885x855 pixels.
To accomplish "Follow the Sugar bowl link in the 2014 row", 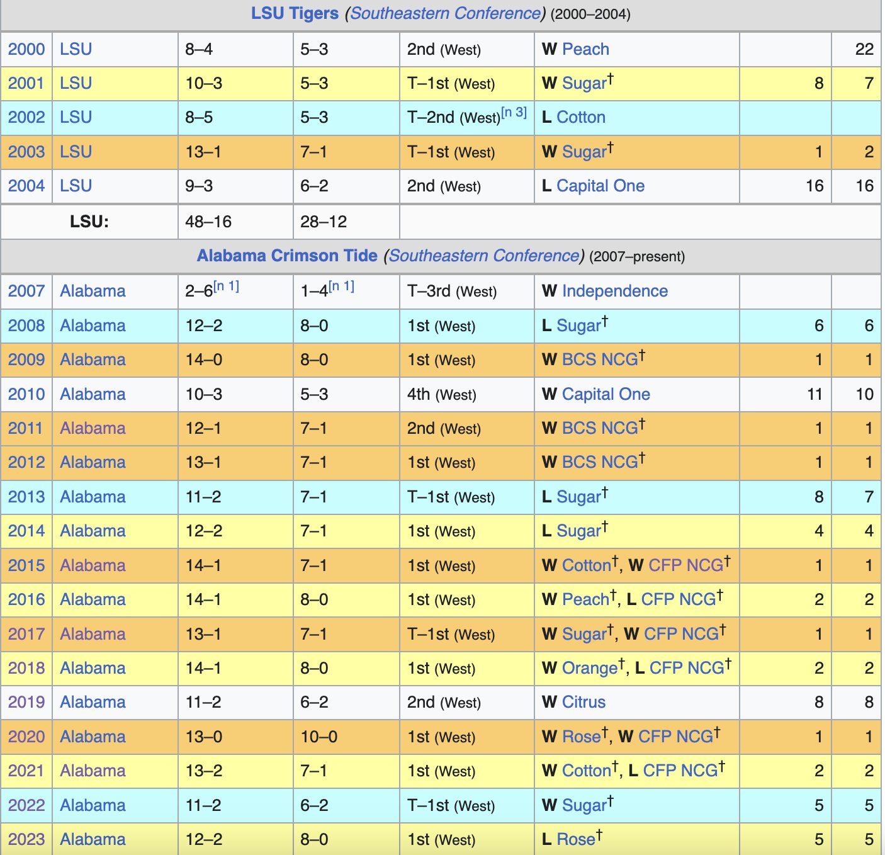I will (x=578, y=531).
